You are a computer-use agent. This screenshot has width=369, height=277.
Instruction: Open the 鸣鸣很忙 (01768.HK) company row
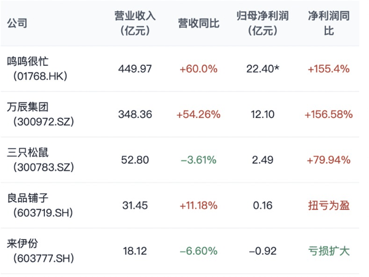pos(180,69)
